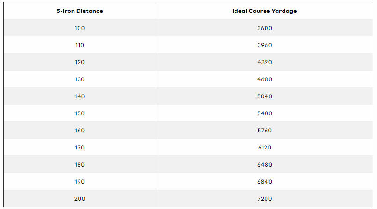Click the 3960 yardage value
The image size is (377, 209).
pyautogui.click(x=265, y=45)
